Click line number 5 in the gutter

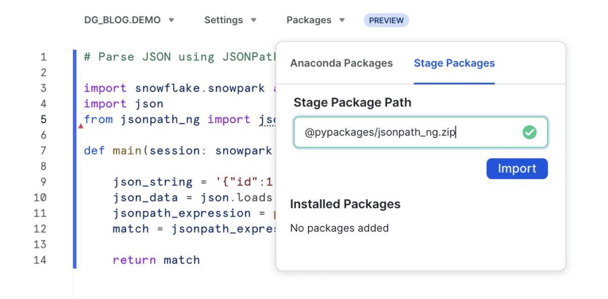[44, 120]
